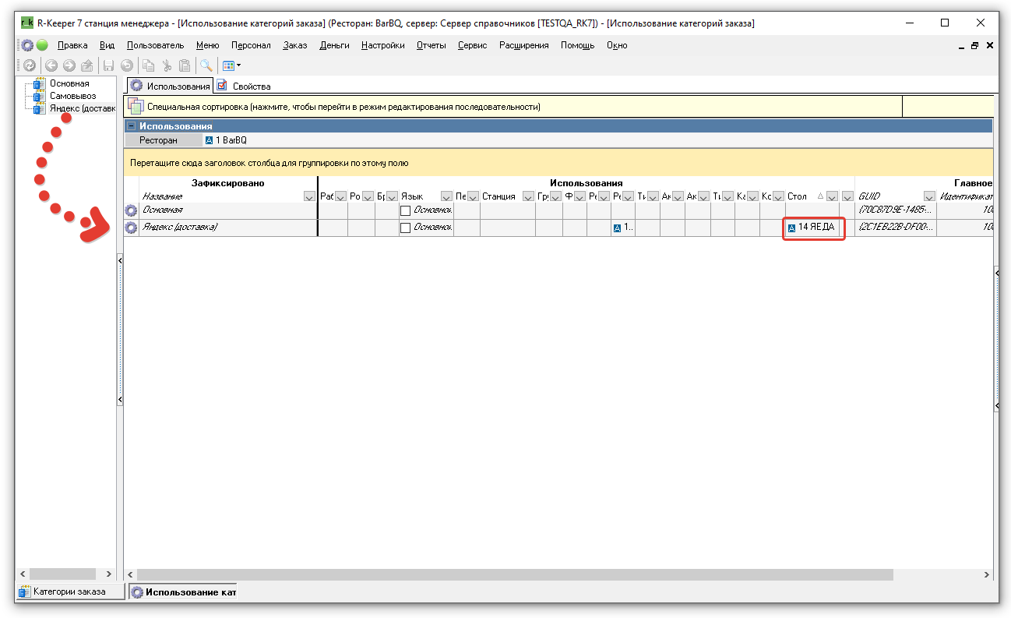Screen dimensions: 1011x618
Task: Collapse the Использования group header
Action: [132, 125]
